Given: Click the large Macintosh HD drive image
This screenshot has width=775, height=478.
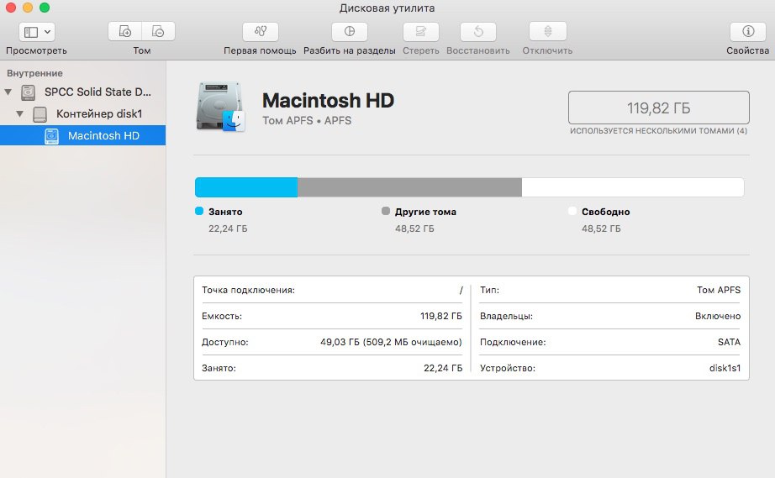Looking at the screenshot, I should 220,108.
